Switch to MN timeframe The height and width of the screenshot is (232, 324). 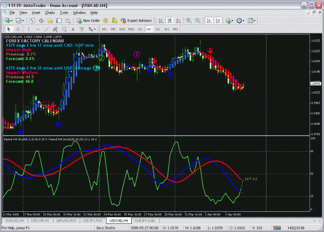(175, 29)
